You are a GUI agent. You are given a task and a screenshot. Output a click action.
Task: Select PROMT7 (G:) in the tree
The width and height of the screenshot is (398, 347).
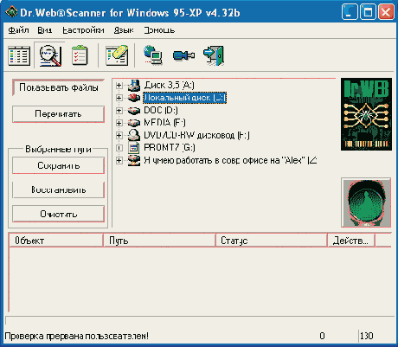pyautogui.click(x=170, y=147)
